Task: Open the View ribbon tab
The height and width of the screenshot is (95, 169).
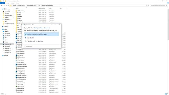Action: pyautogui.click(x=18, y=3)
